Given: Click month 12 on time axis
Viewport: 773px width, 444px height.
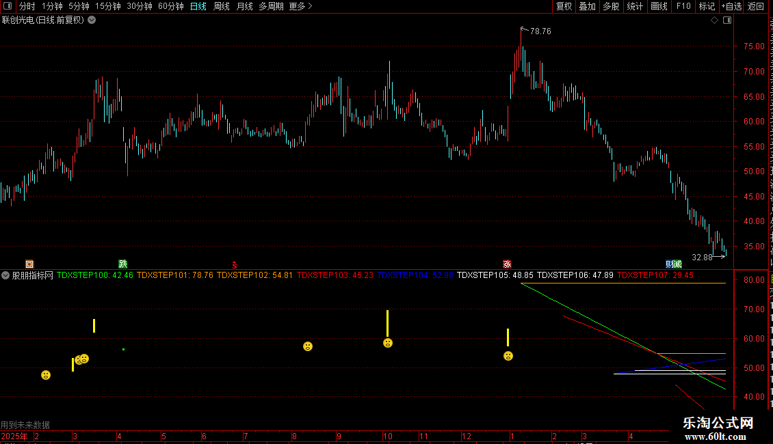Looking at the screenshot, I should tap(467, 436).
